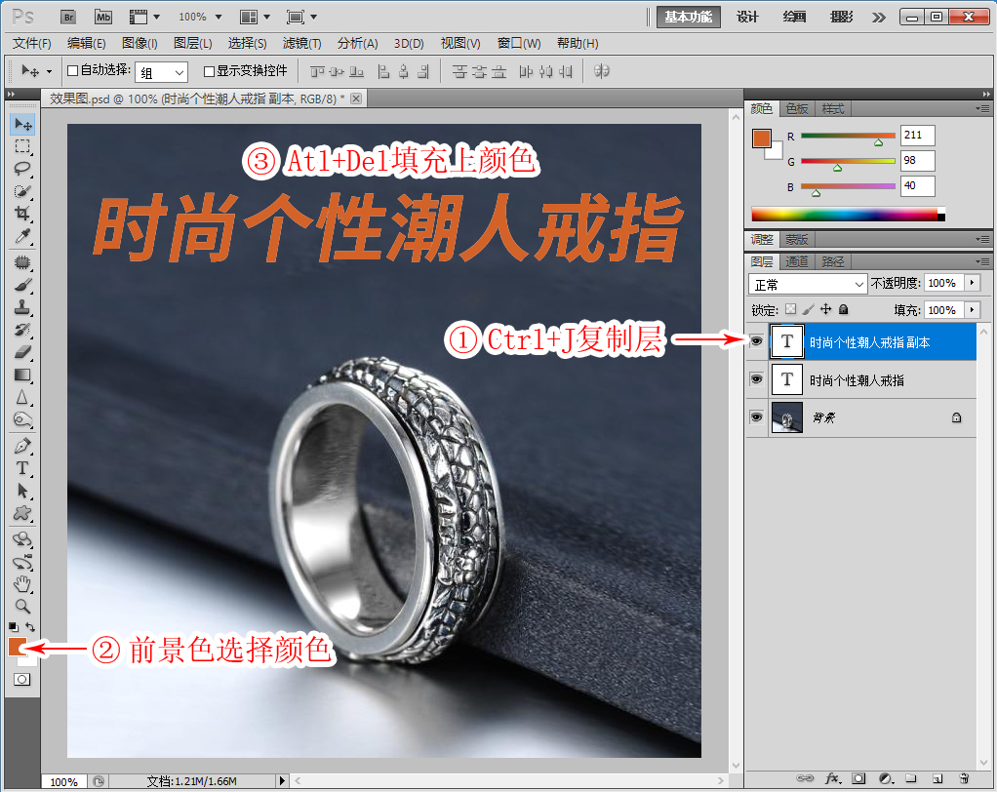
Task: Pick the Eyedropper tool
Action: click(x=22, y=237)
